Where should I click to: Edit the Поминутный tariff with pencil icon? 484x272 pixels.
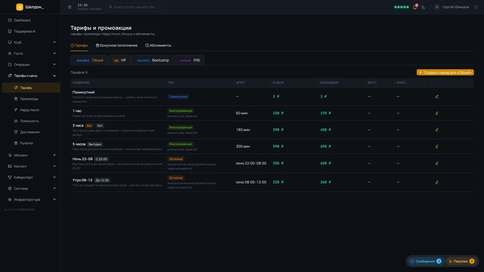(x=437, y=97)
